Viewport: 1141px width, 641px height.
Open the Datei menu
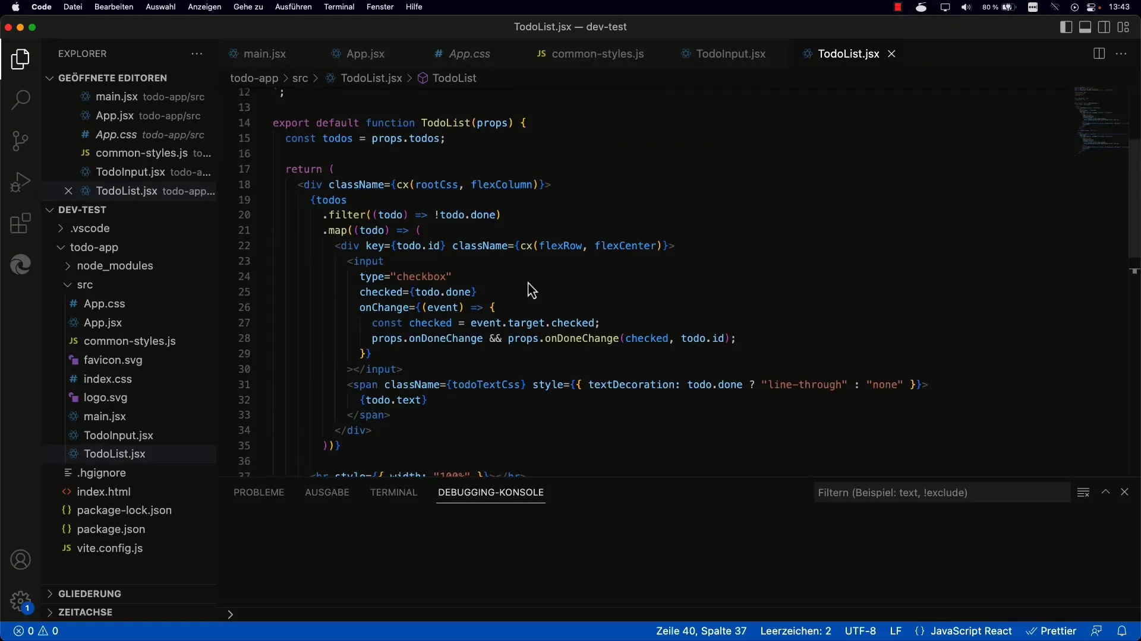click(73, 7)
